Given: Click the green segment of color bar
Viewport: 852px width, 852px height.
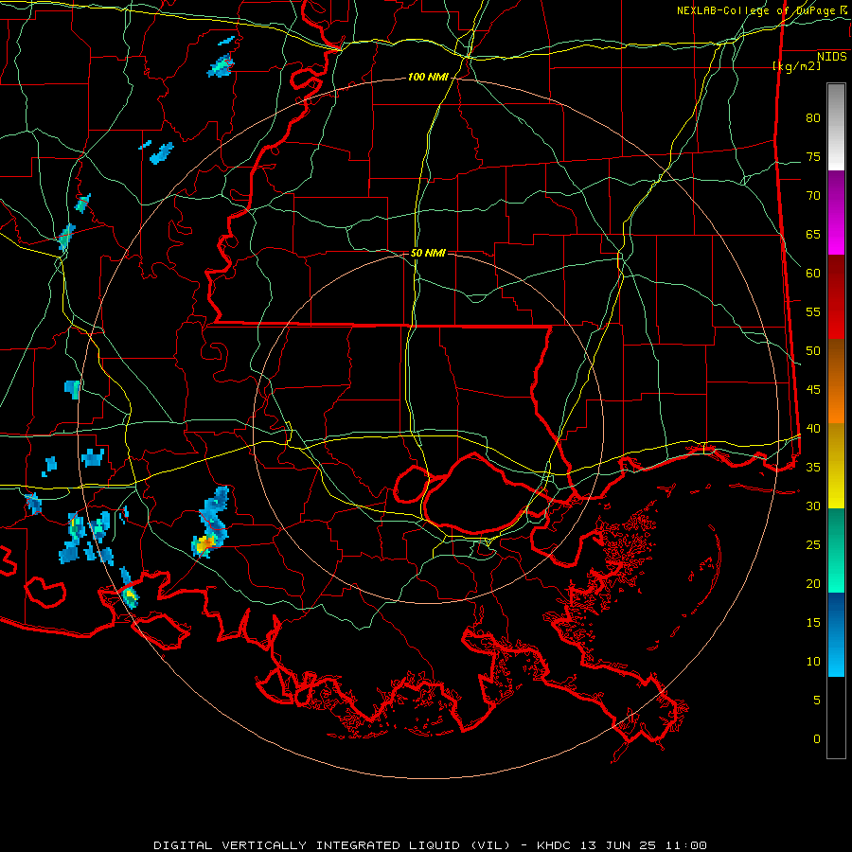Looking at the screenshot, I should point(836,550).
